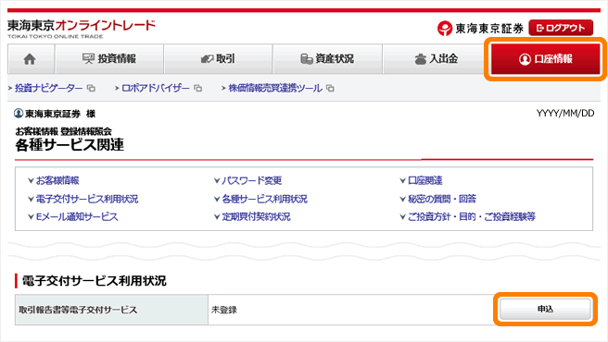Click the 東海東京証券 brand logo
Screen dimensions: 608x342
click(480, 29)
